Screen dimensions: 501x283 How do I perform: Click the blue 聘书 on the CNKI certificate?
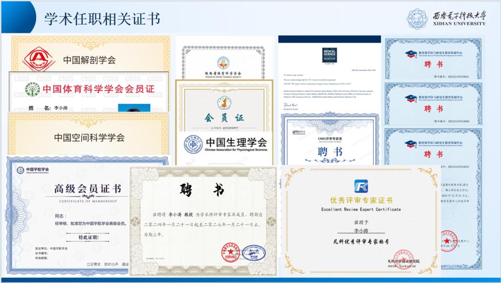[x=330, y=152]
